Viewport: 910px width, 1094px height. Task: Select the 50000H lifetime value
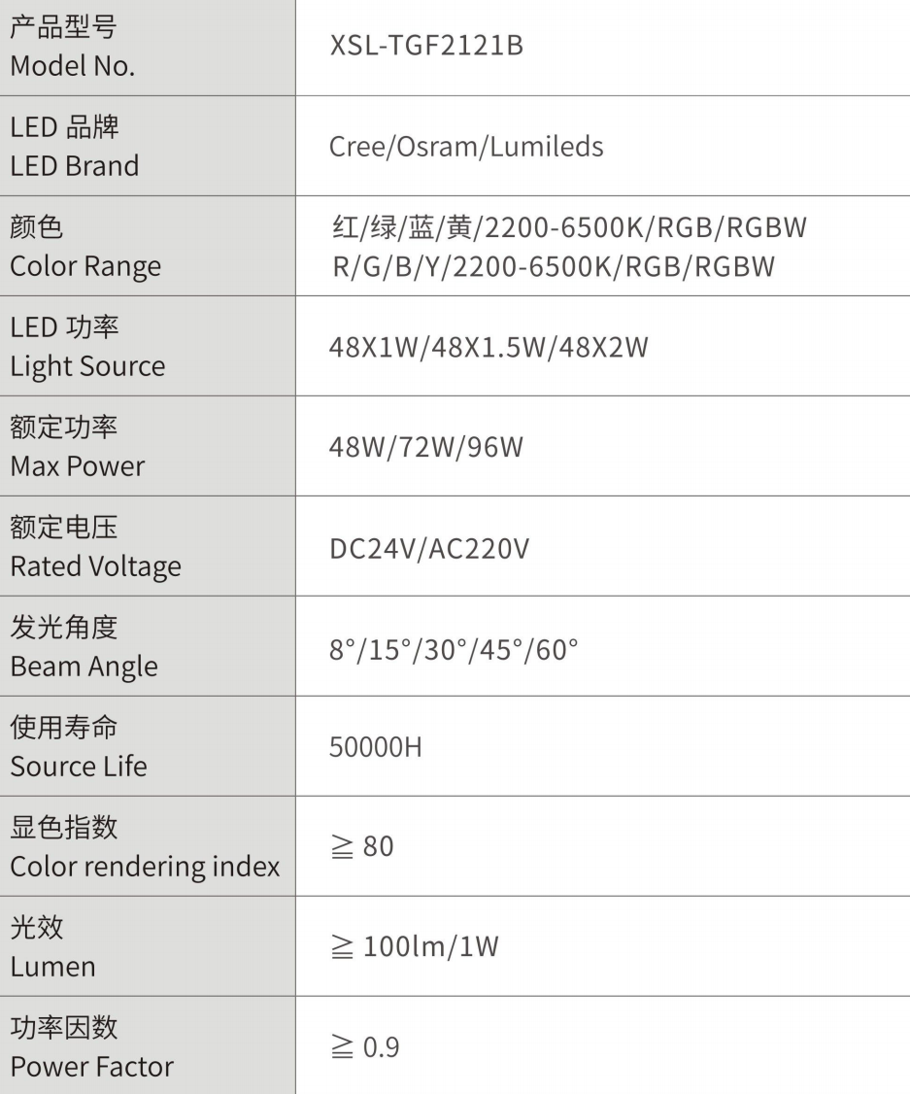tap(375, 747)
